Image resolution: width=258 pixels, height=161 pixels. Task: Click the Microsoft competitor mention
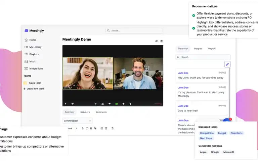228,152
